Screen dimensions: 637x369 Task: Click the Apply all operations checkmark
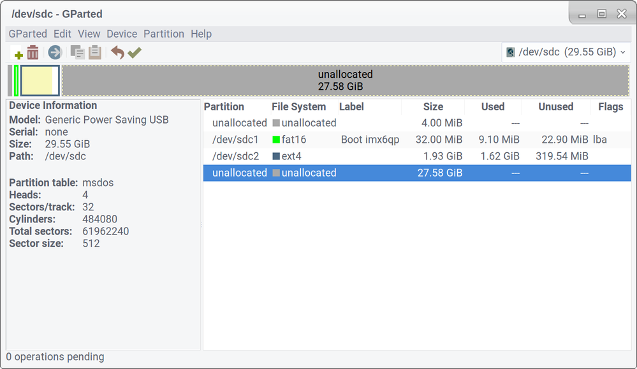pyautogui.click(x=134, y=52)
